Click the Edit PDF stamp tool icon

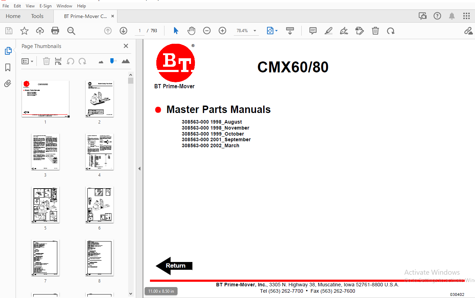[x=360, y=31]
